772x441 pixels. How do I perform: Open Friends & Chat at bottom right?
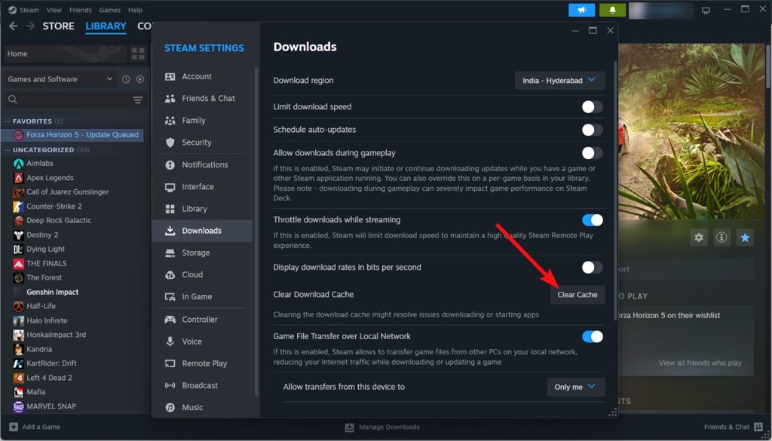coord(733,427)
